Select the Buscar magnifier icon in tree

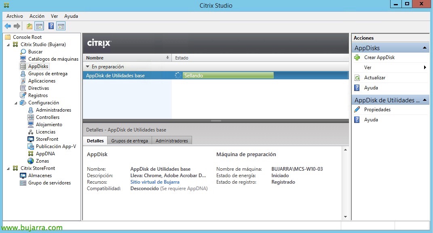coord(23,52)
